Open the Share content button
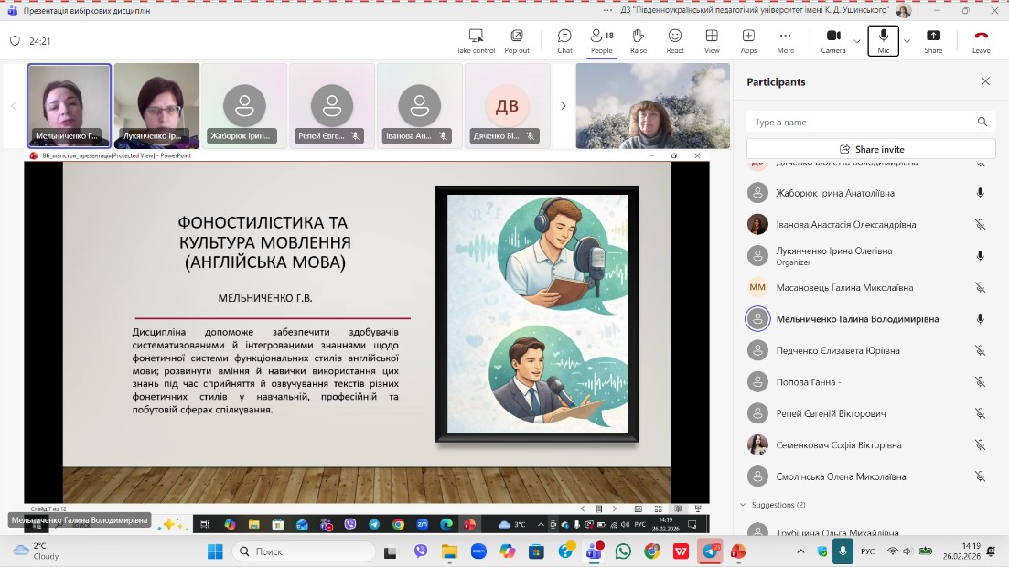Viewport: 1009px width, 567px height. tap(933, 40)
